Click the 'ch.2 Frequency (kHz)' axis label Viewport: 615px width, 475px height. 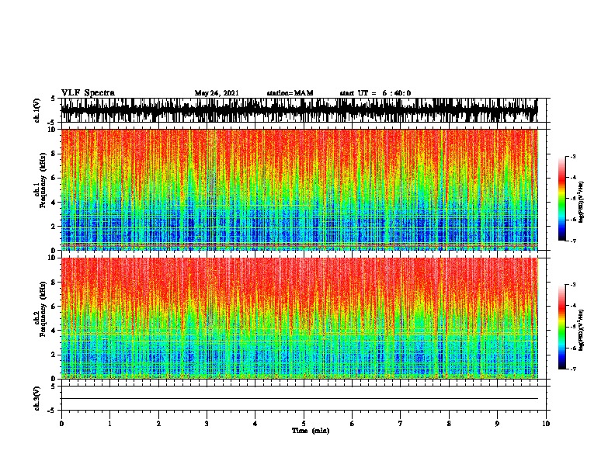pos(40,309)
